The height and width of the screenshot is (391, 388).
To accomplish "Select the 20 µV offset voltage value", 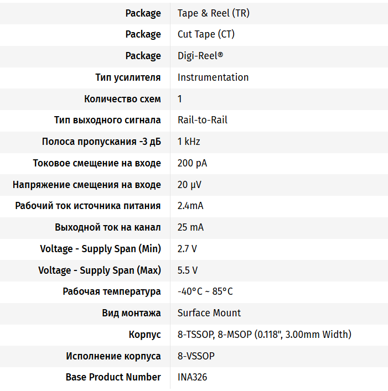I will (190, 185).
